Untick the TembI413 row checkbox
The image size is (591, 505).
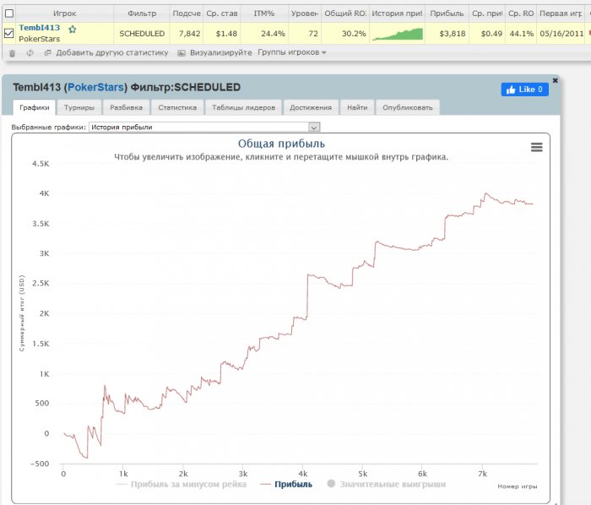point(9,33)
